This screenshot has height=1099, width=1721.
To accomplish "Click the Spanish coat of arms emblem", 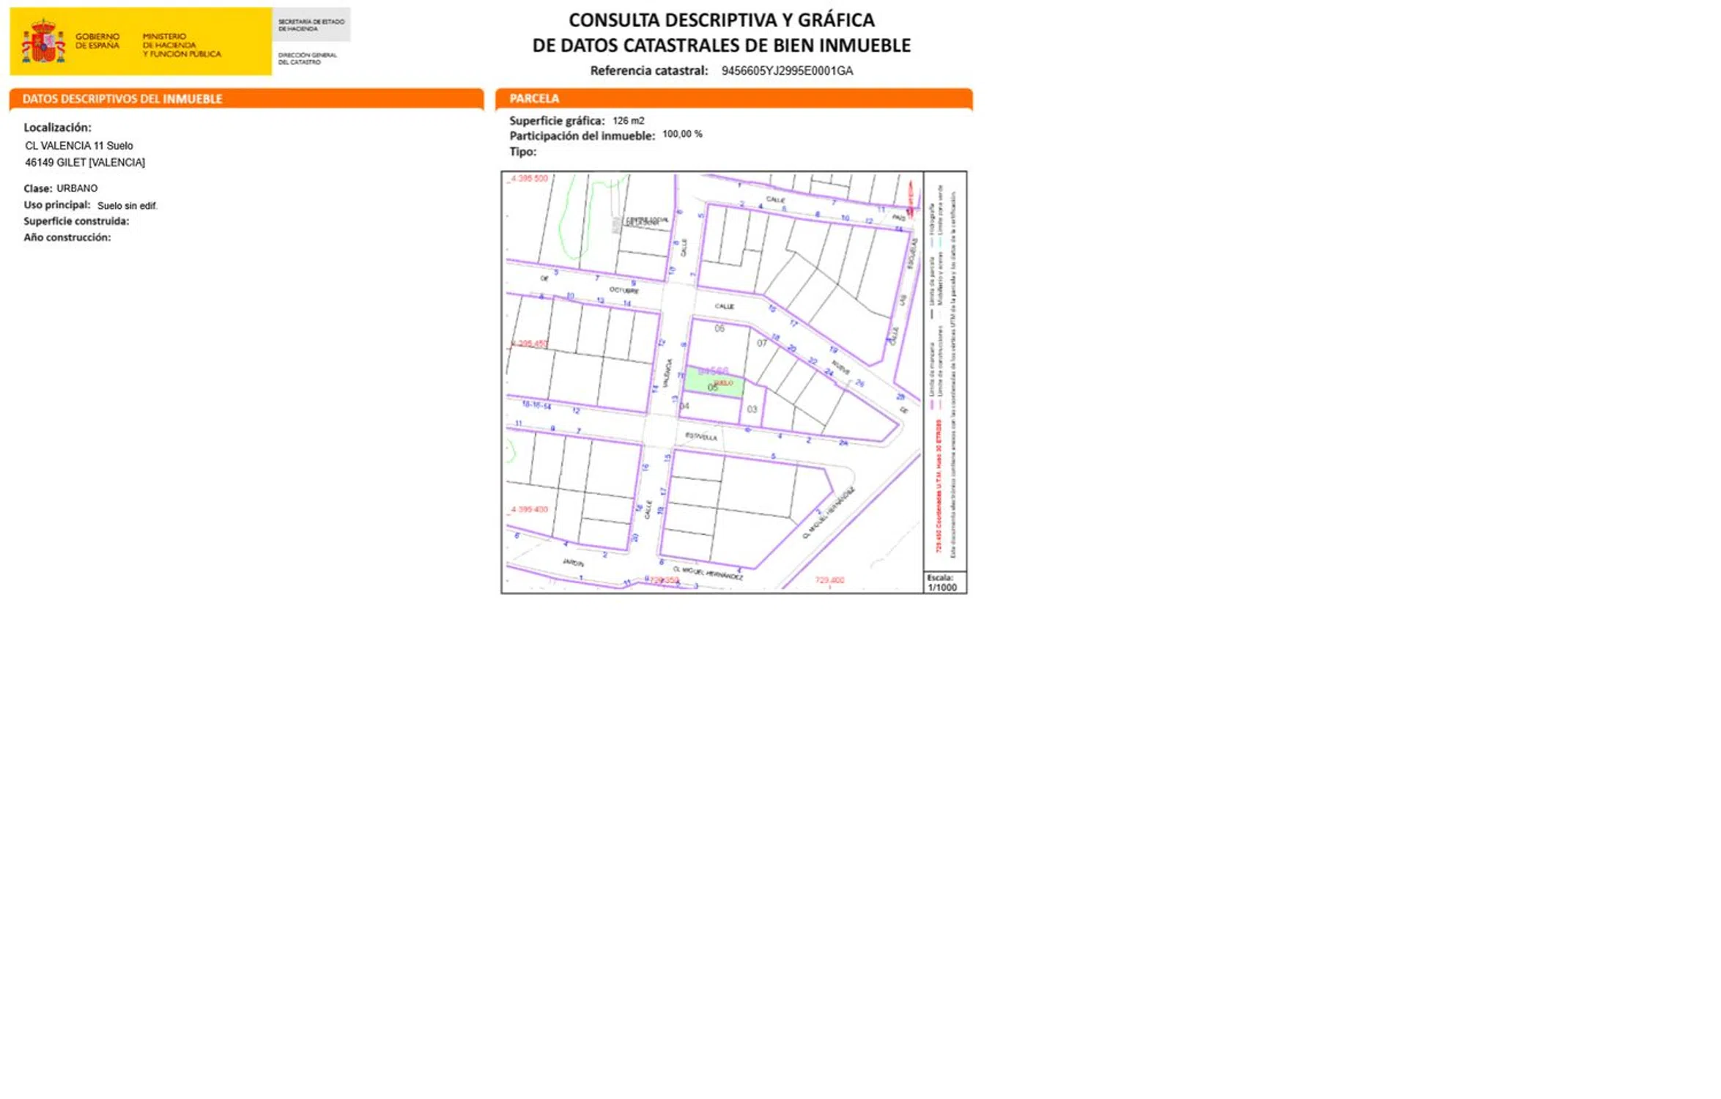I will pyautogui.click(x=43, y=42).
